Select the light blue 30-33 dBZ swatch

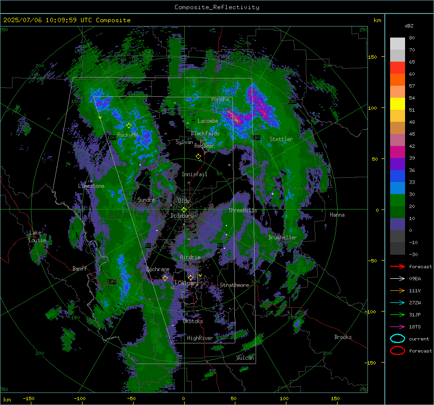click(x=397, y=188)
